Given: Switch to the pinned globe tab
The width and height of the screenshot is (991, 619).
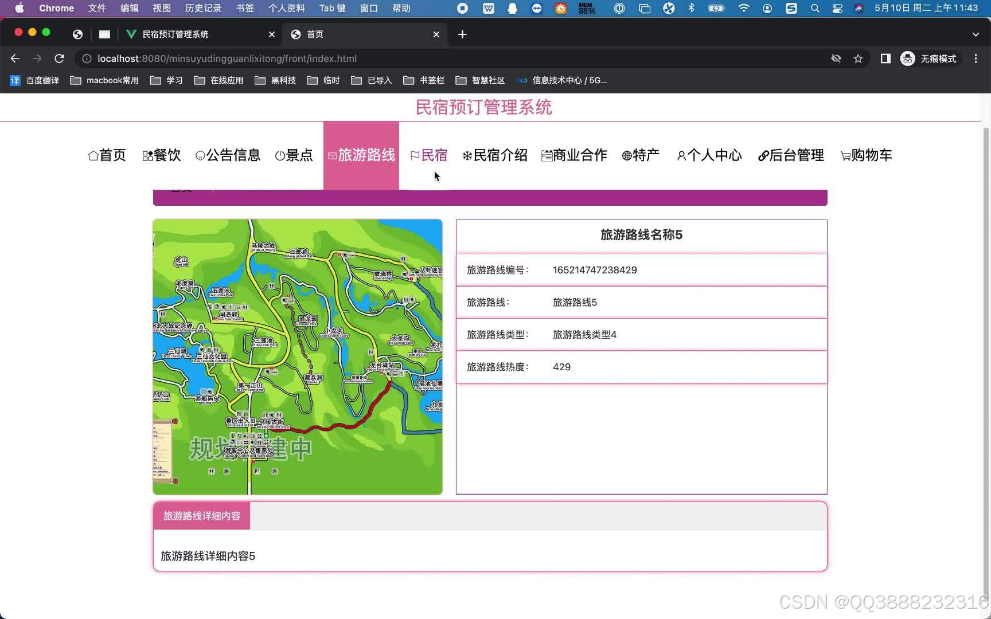Looking at the screenshot, I should 77,34.
